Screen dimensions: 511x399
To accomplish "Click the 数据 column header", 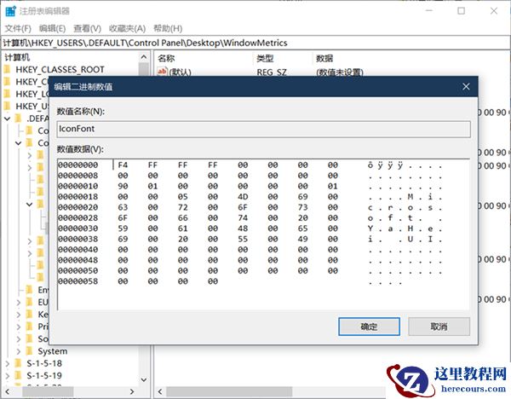I will point(324,58).
